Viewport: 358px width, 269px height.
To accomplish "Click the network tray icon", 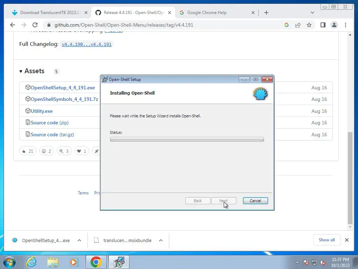I will click(x=314, y=263).
